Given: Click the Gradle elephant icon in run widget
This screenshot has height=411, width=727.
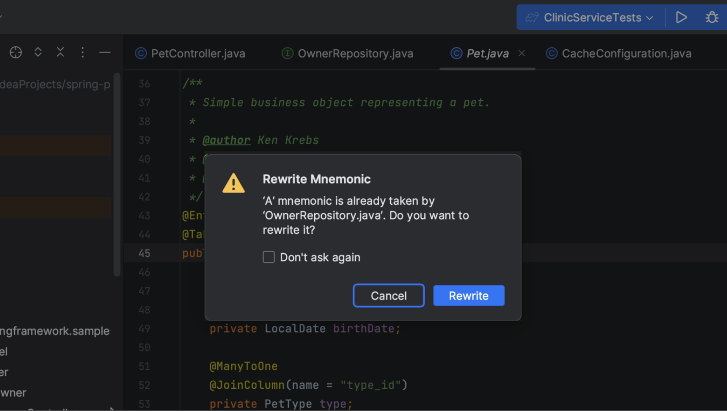Looking at the screenshot, I should pos(532,17).
